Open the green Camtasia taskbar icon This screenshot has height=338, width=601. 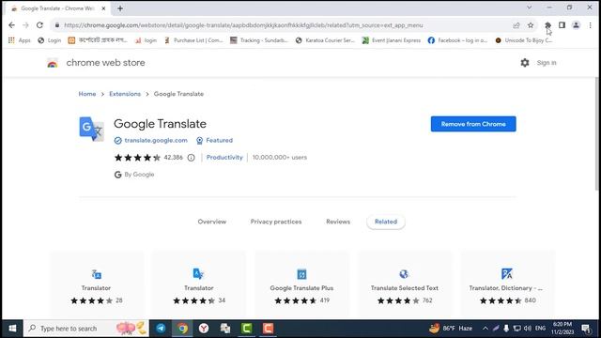pyautogui.click(x=246, y=329)
